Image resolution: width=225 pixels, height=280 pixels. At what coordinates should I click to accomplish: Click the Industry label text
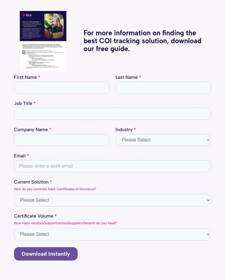click(124, 130)
